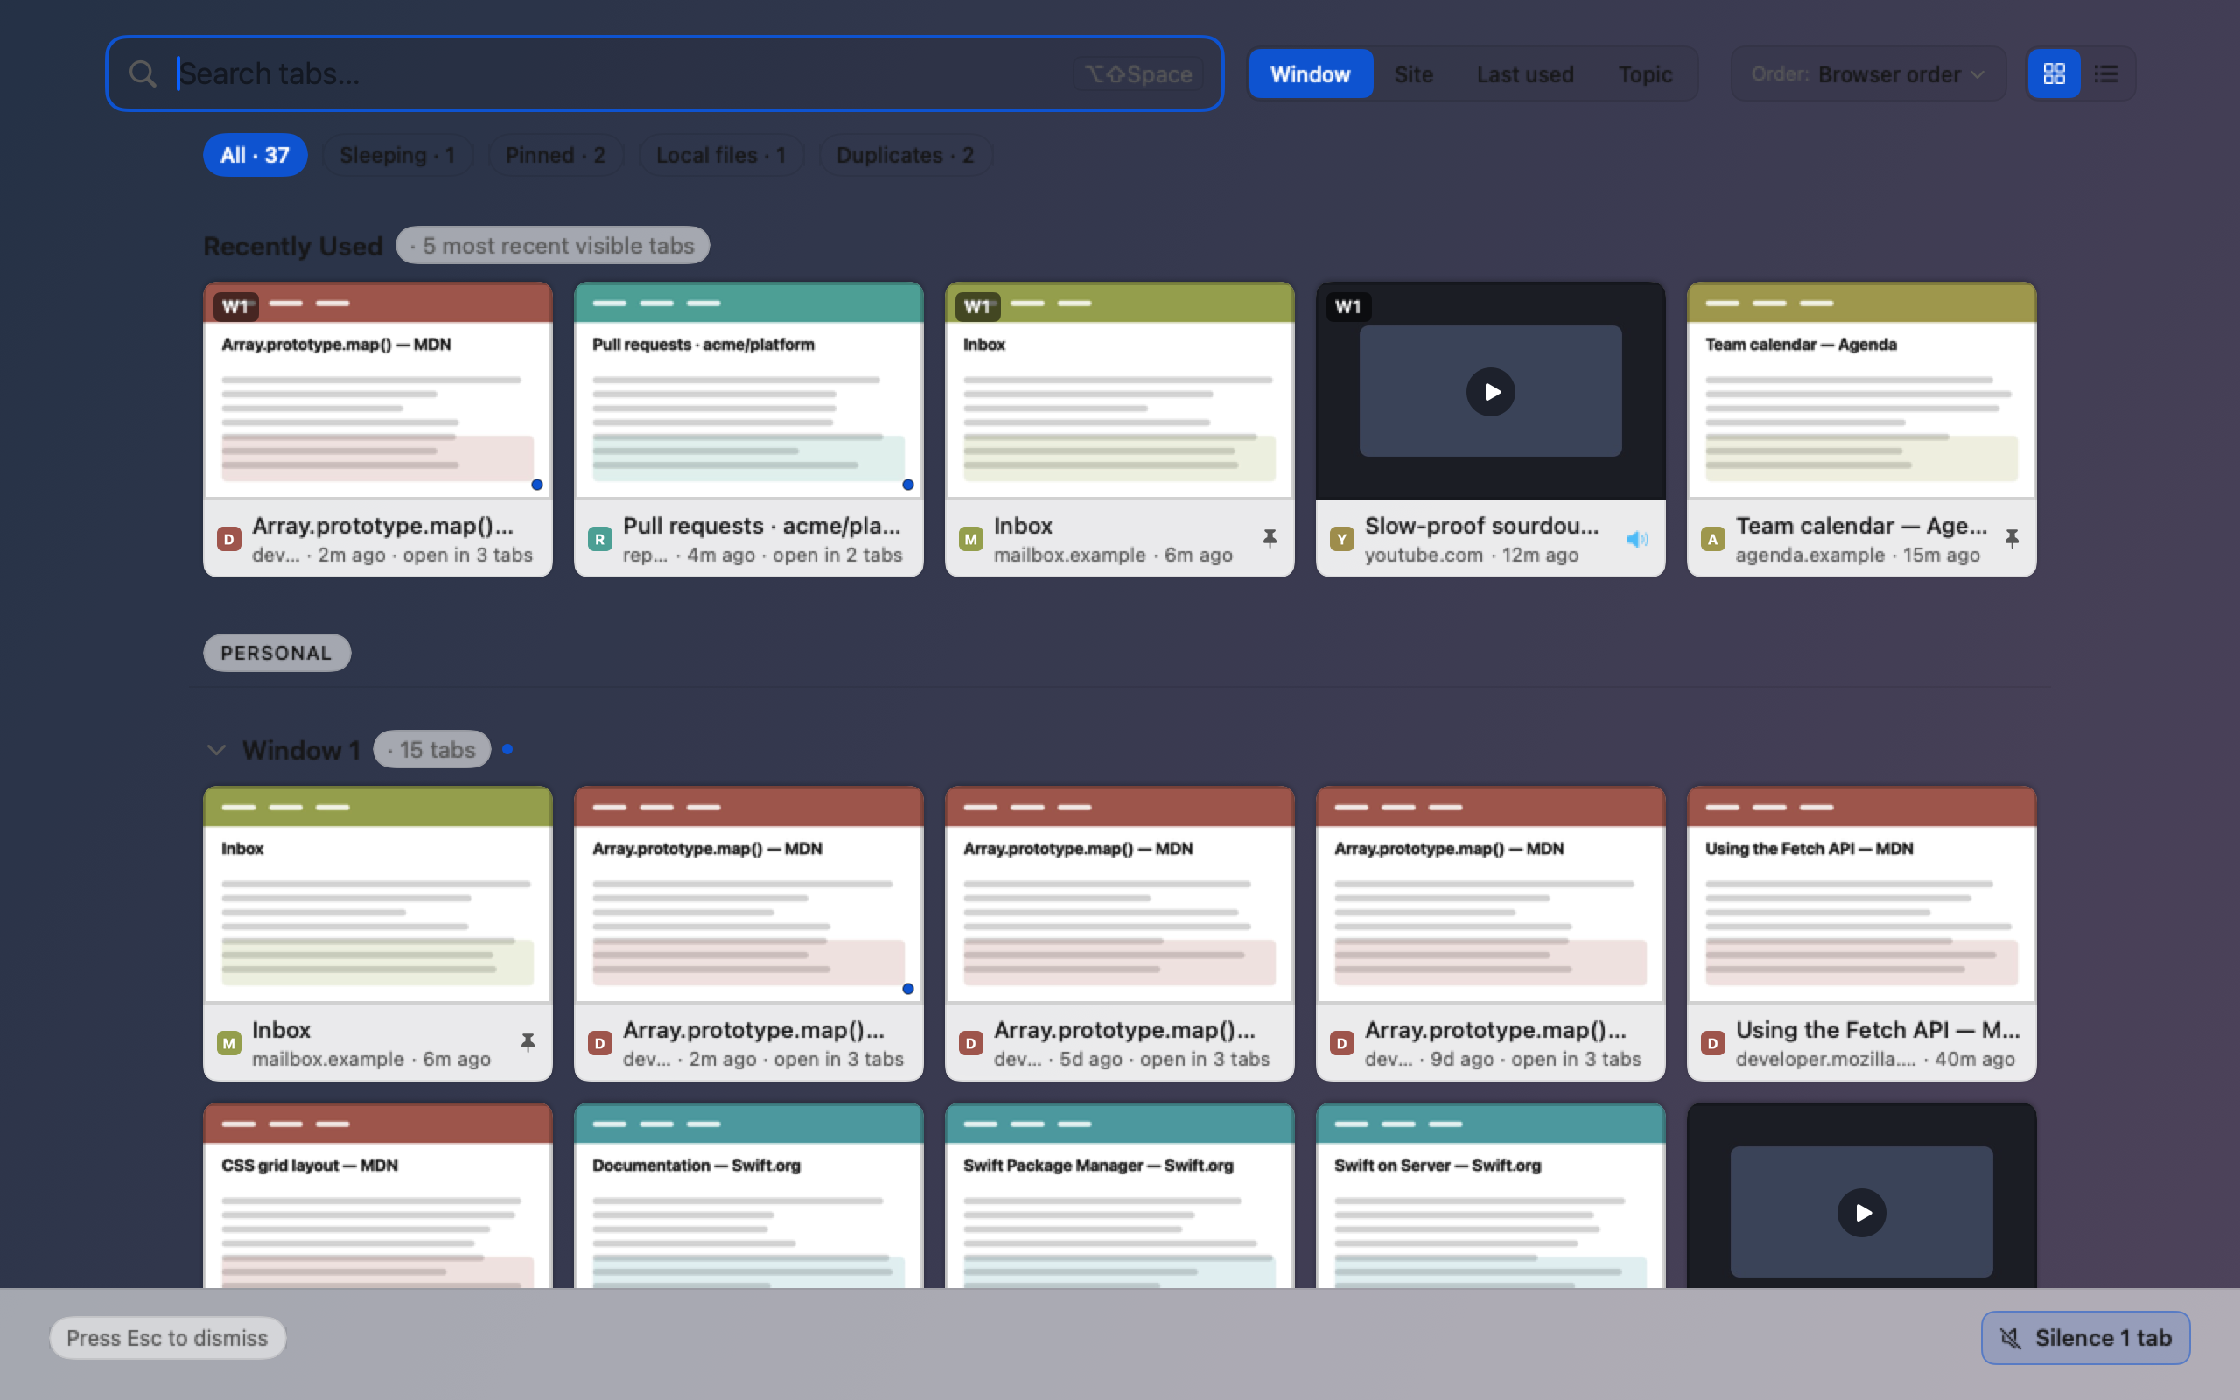Screen dimensions: 2240x1400
Task: Click the play button on Slow-proof sourdough thumbnail
Action: tap(1490, 392)
